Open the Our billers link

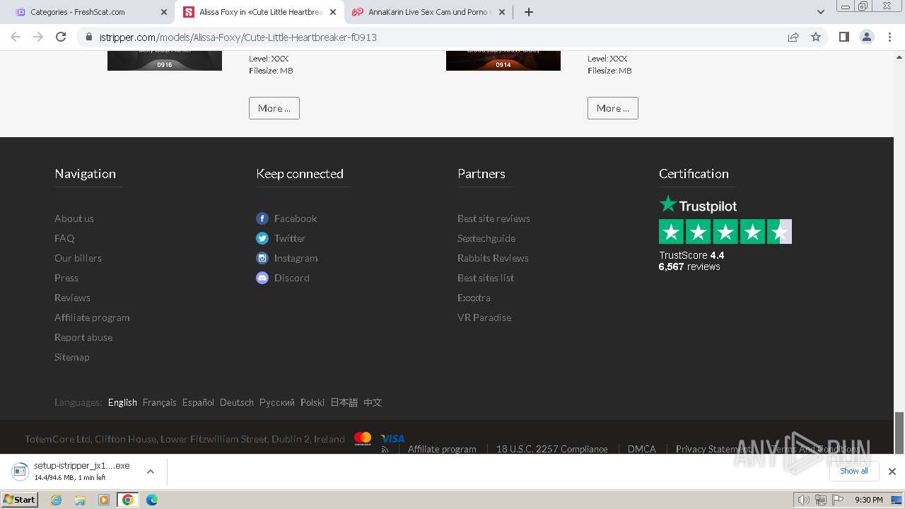[x=78, y=258]
